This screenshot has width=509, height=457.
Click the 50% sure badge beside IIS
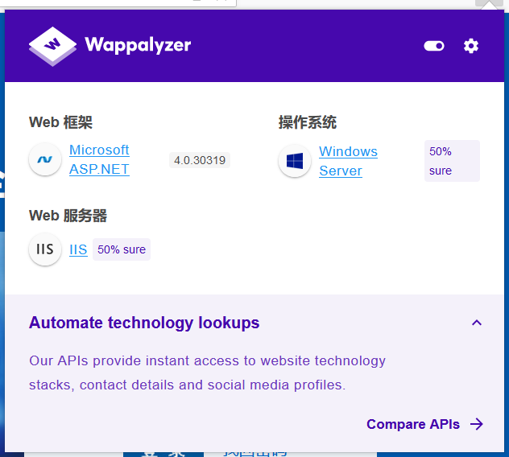122,249
